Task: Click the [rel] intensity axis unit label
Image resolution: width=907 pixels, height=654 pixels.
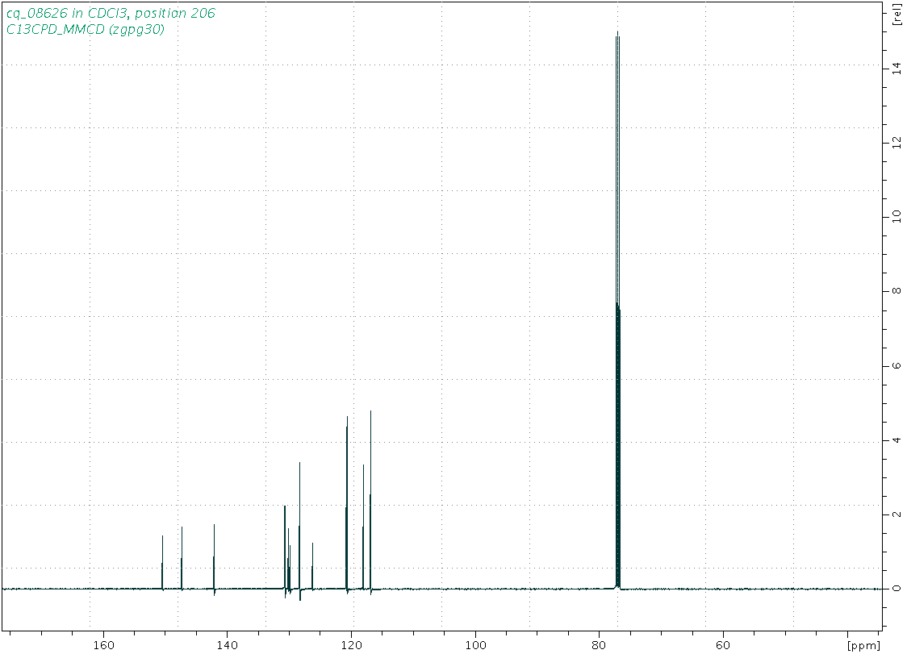Action: (897, 15)
